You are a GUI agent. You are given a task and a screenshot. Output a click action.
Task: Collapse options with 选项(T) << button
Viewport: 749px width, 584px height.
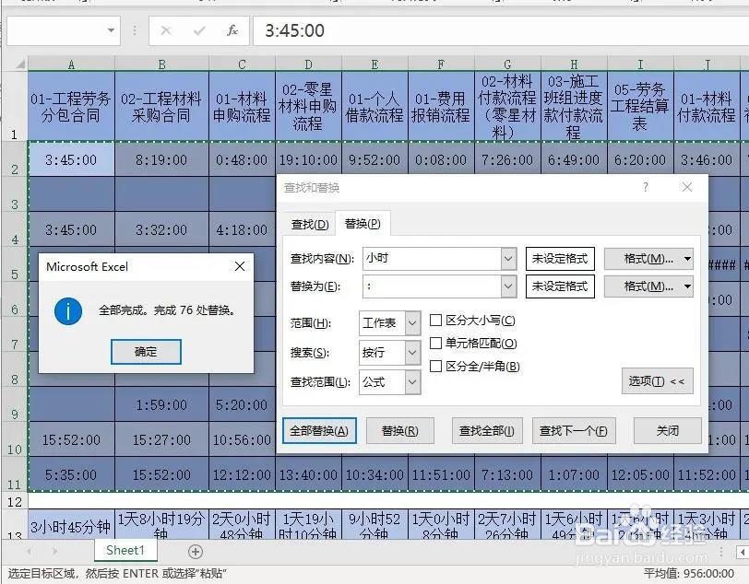click(x=658, y=380)
